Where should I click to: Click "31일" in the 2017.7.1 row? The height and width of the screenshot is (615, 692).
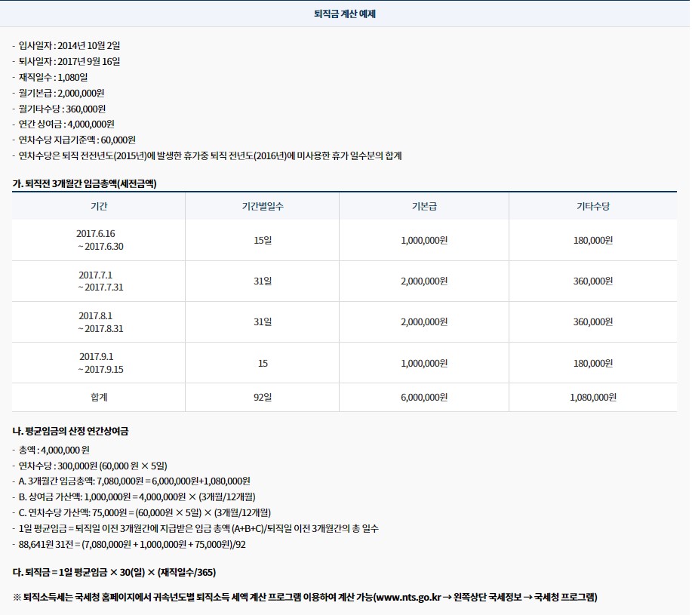[x=263, y=281]
